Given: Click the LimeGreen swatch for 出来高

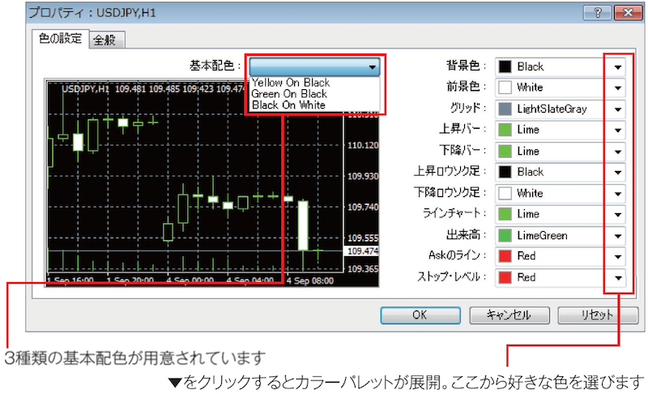Looking at the screenshot, I should 505,235.
